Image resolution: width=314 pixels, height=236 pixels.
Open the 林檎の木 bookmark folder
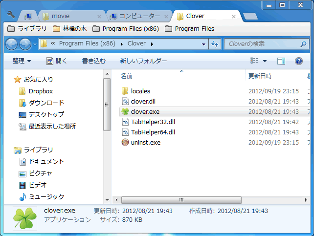pos(69,29)
